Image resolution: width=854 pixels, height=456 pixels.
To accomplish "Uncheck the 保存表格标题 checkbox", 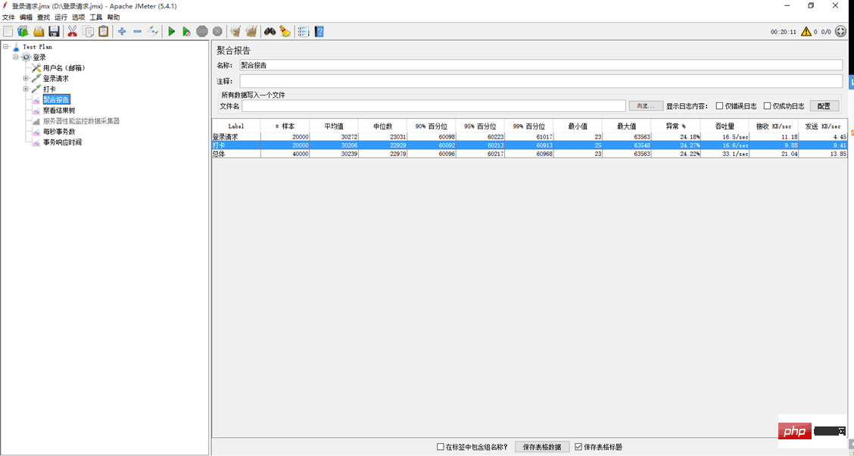I will point(578,447).
